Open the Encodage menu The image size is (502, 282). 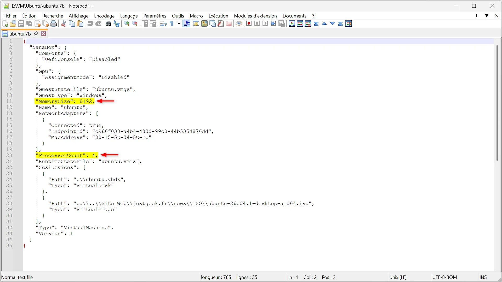(104, 16)
